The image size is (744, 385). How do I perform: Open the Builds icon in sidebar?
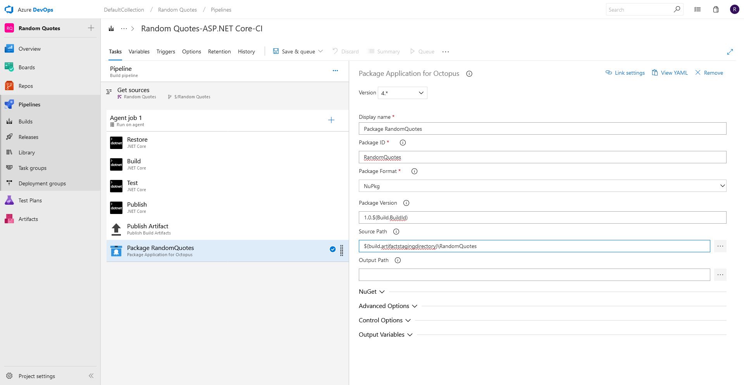pos(9,121)
